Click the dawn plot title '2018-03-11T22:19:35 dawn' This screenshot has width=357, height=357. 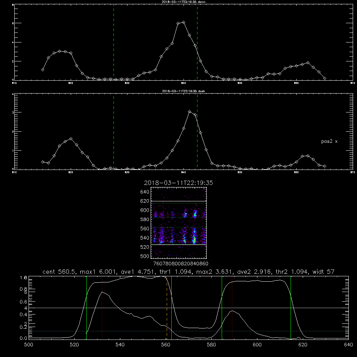(184, 2)
